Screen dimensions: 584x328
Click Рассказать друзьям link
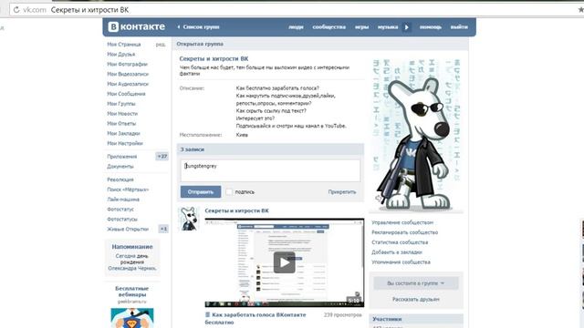pos(416,300)
